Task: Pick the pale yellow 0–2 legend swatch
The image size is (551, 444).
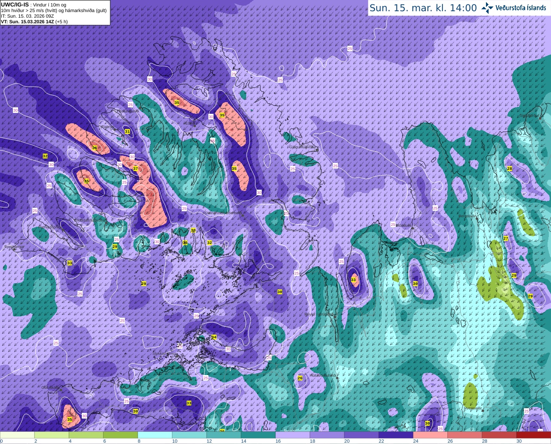Action: (x=17, y=435)
